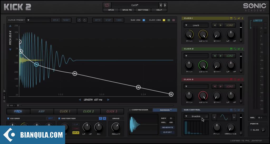
Task: Go to next preset with right arrow
Action: point(165,5)
